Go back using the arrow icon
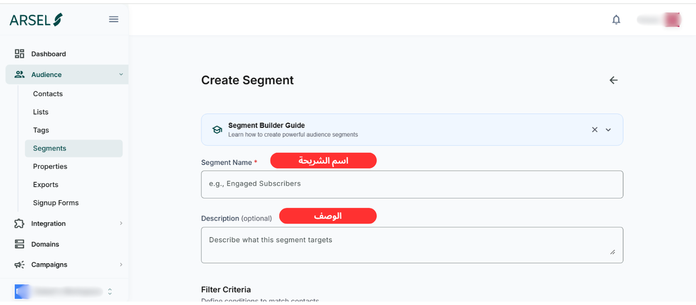This screenshot has height=305, width=696. pyautogui.click(x=613, y=80)
